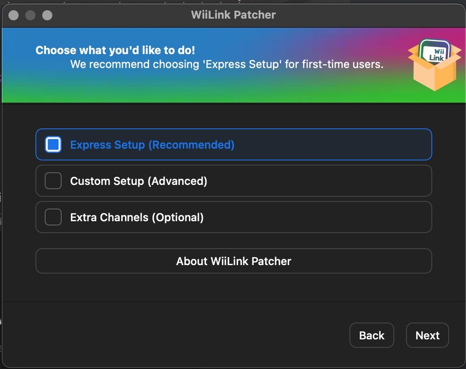Go to the Back page

pyautogui.click(x=372, y=335)
